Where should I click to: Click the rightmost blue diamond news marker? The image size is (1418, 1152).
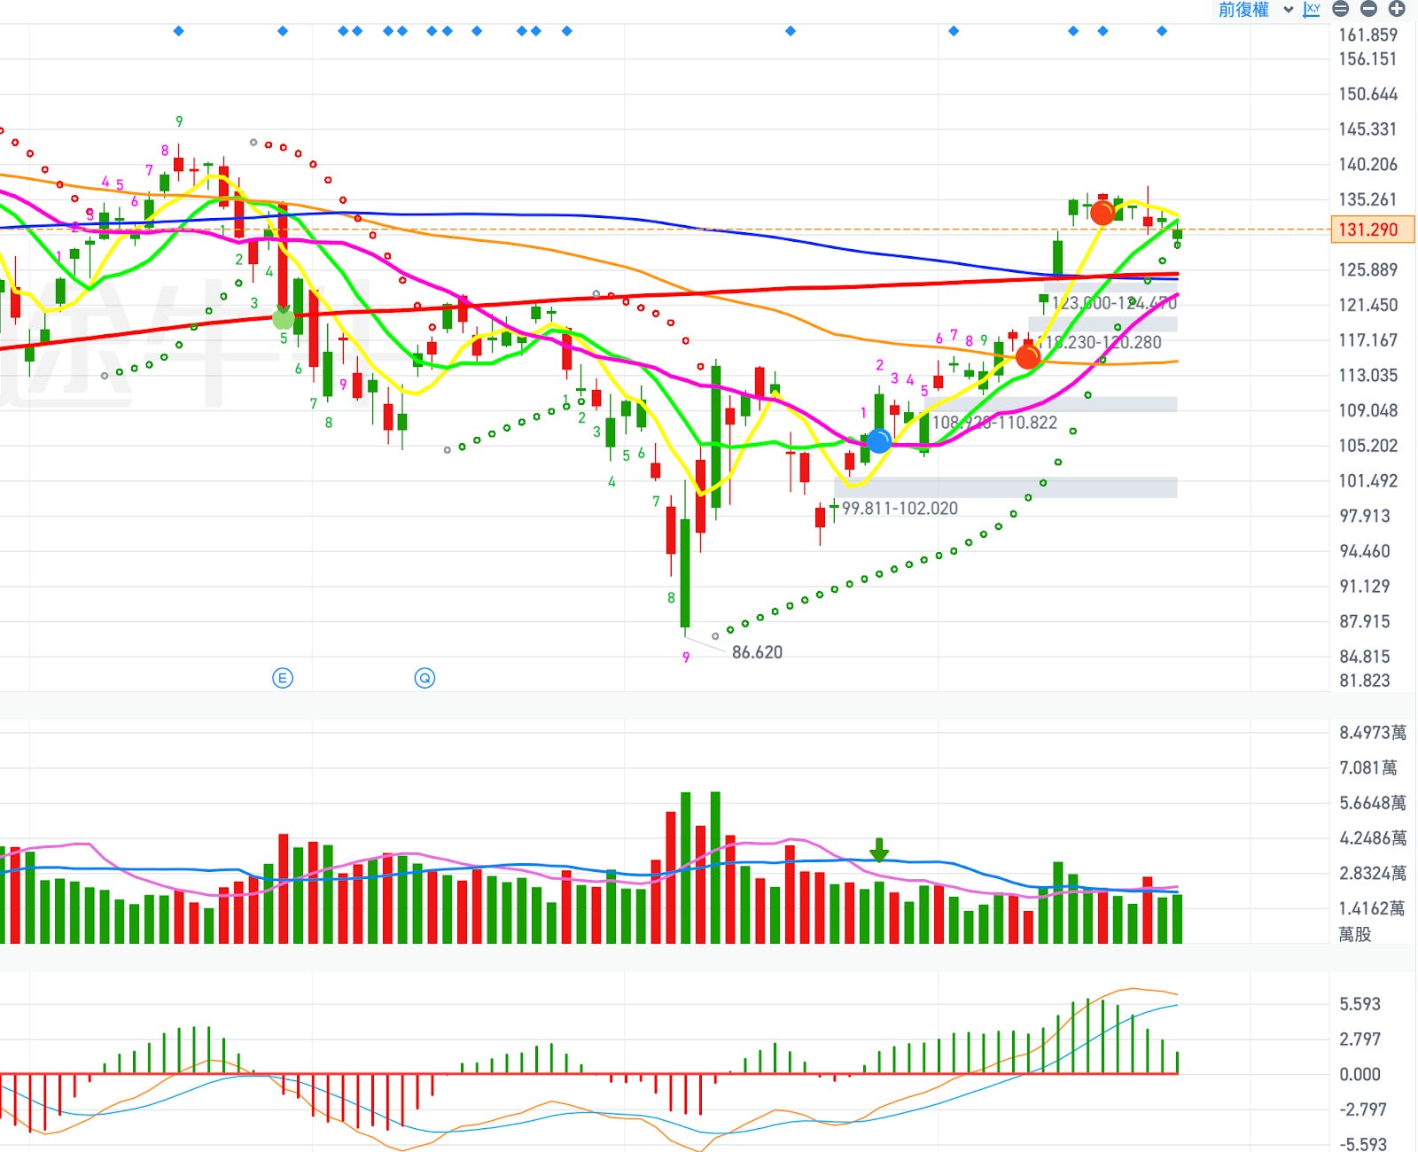1162,31
